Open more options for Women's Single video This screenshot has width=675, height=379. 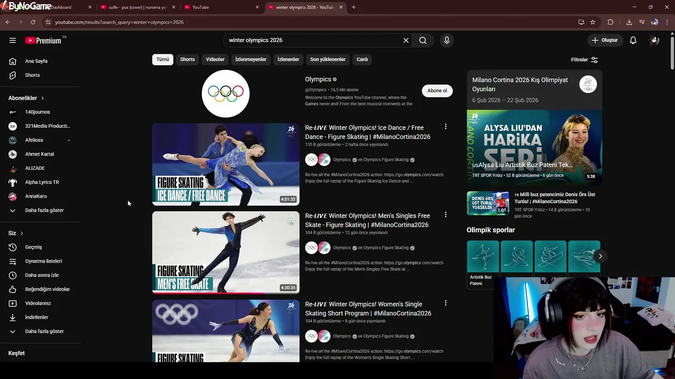click(446, 303)
